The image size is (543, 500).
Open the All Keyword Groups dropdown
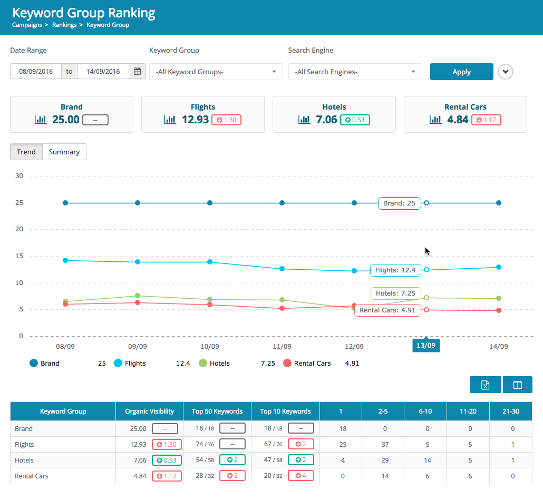click(216, 72)
